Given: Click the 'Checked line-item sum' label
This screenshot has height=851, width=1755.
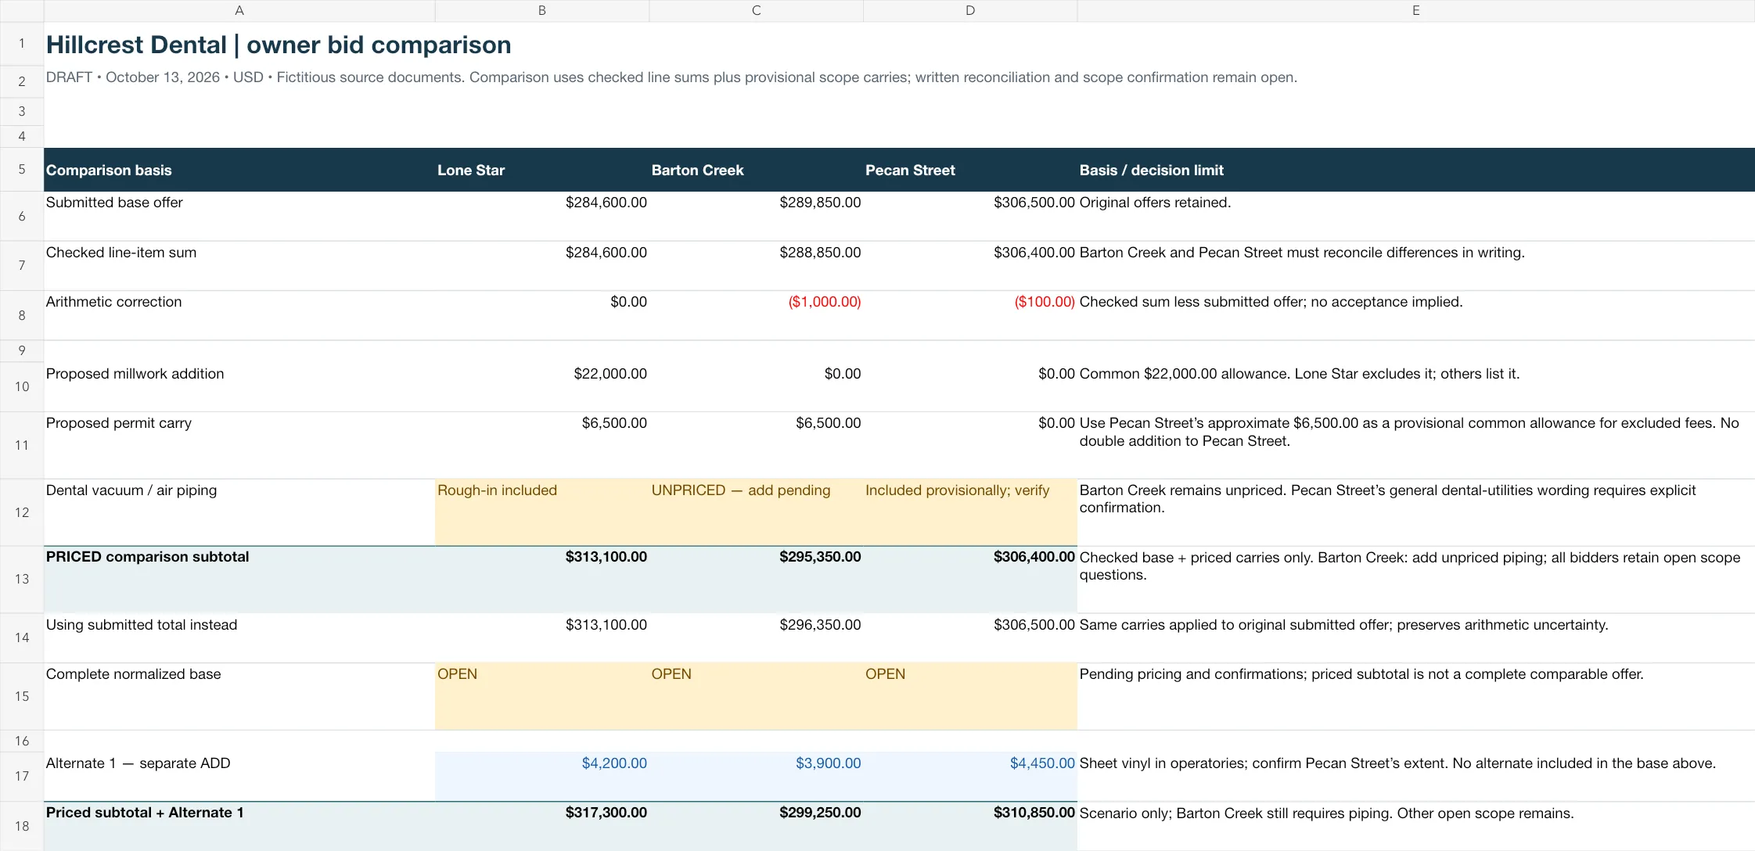Looking at the screenshot, I should click(x=121, y=253).
